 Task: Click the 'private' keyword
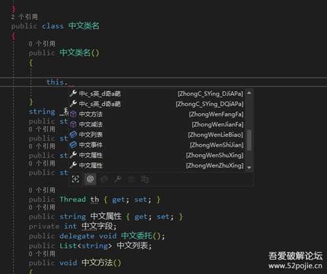pos(44,226)
